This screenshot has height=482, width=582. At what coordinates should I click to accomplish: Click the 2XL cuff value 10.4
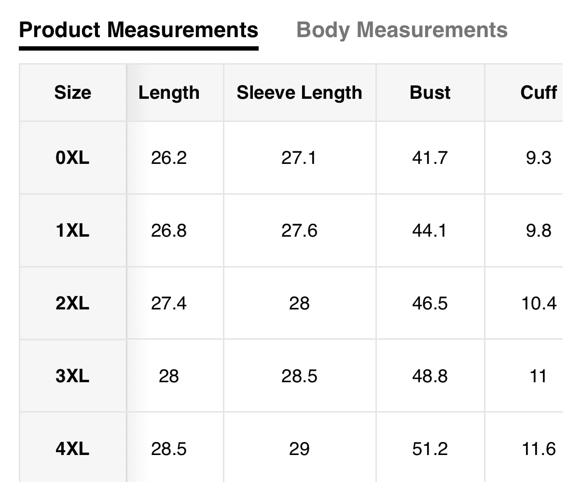point(539,304)
